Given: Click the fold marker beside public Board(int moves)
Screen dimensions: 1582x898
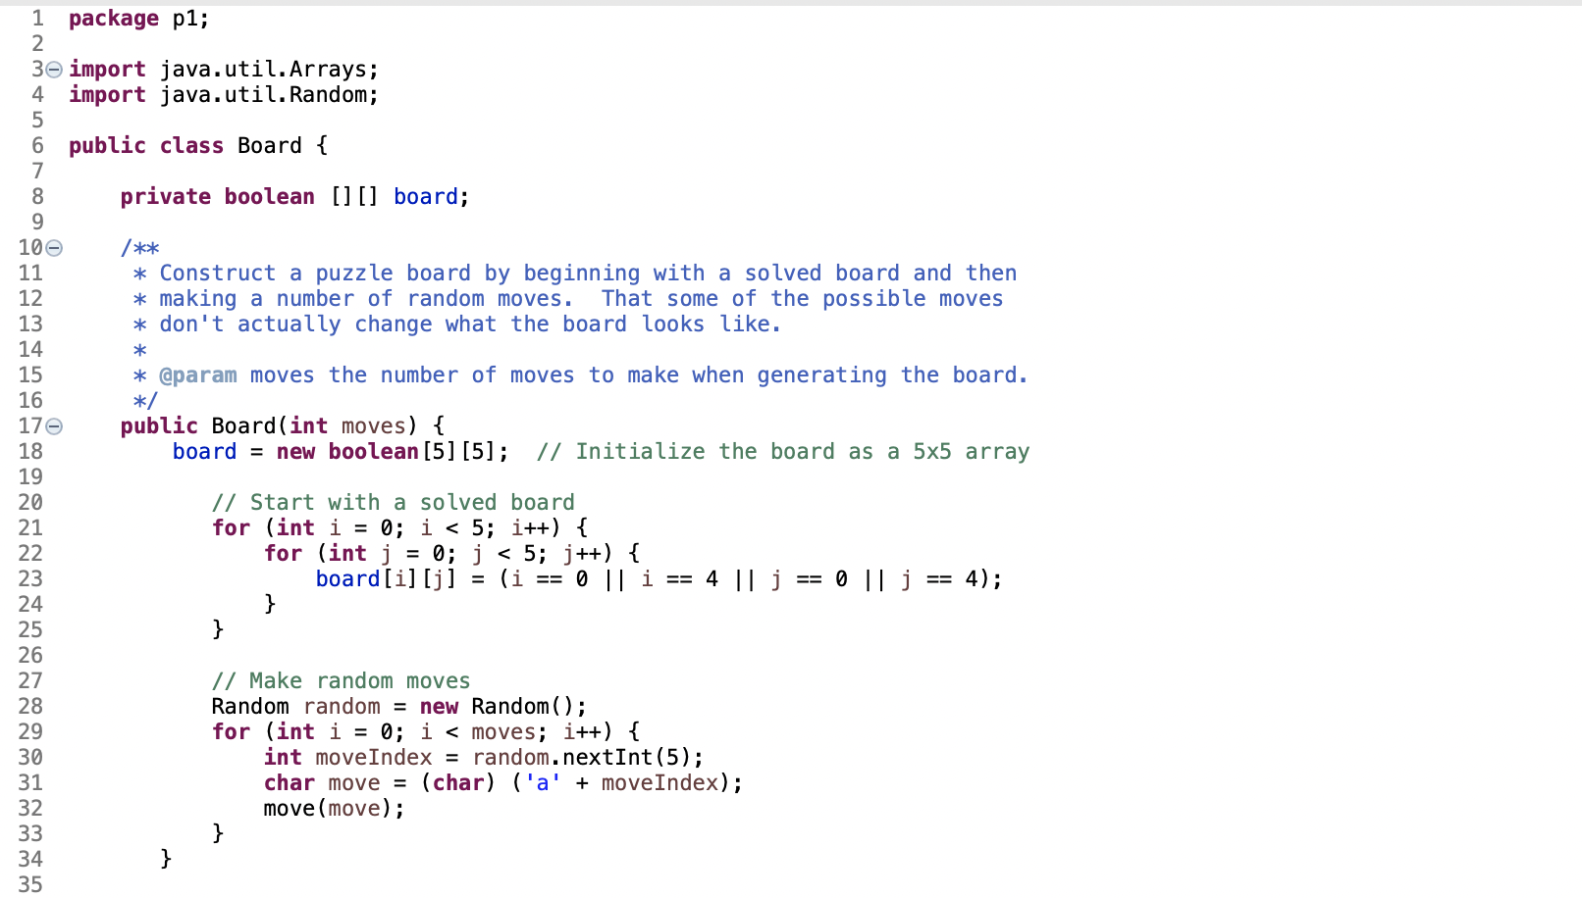Looking at the screenshot, I should pyautogui.click(x=54, y=425).
